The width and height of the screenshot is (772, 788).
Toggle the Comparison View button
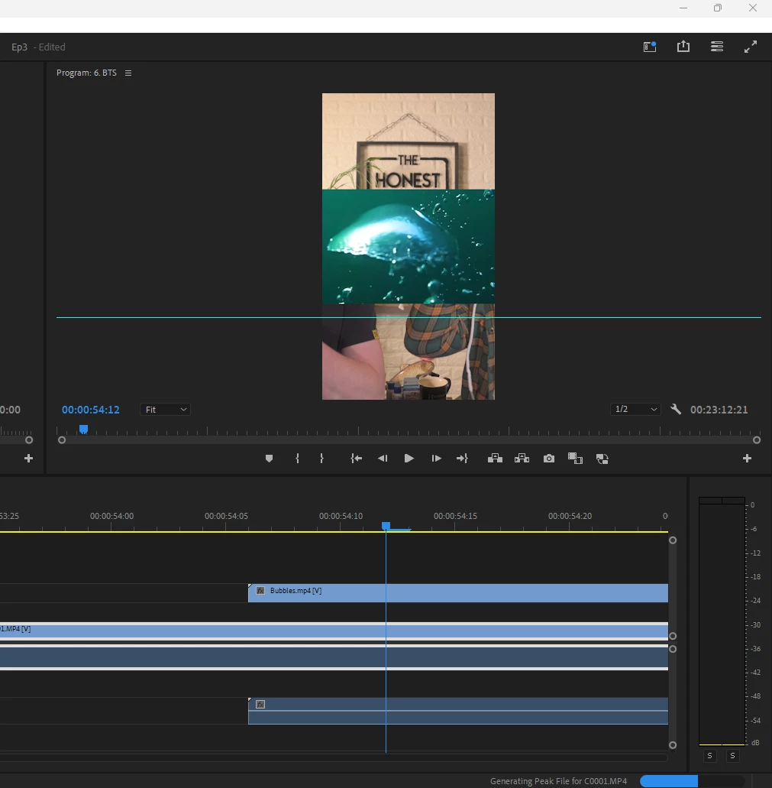click(x=575, y=459)
